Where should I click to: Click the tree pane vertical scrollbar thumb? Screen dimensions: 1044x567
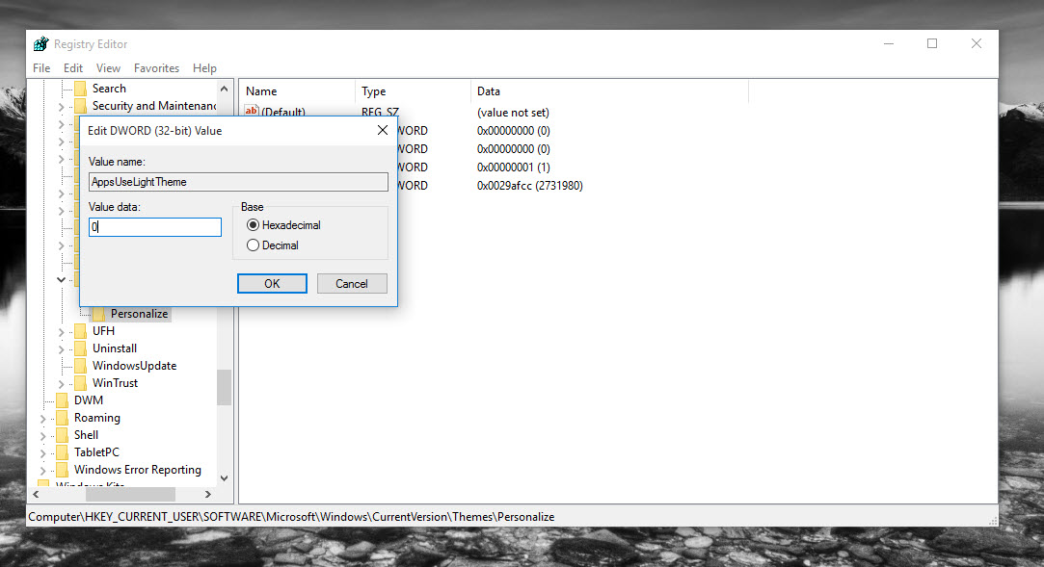pyautogui.click(x=224, y=387)
